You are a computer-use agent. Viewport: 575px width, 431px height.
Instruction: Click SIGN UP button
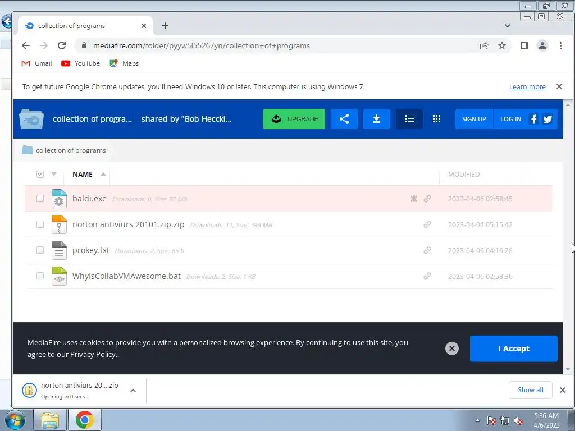coord(474,119)
